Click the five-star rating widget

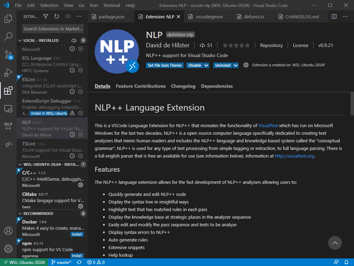click(x=236, y=45)
